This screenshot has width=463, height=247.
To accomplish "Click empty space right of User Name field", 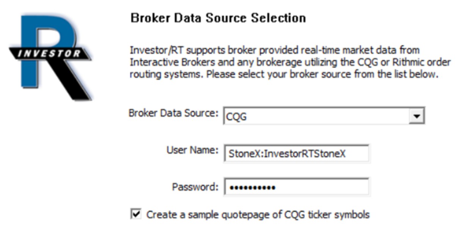I will [410, 154].
